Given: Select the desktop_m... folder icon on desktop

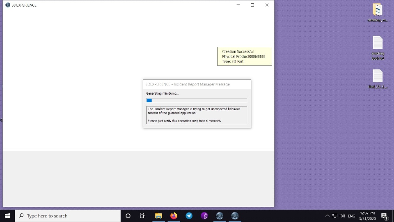Looking at the screenshot, I should tap(378, 13).
